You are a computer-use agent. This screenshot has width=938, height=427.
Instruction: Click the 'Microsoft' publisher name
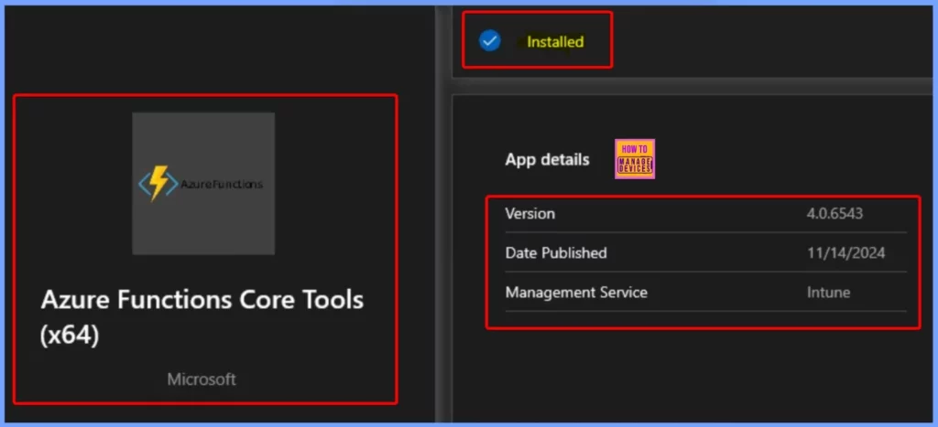(202, 379)
